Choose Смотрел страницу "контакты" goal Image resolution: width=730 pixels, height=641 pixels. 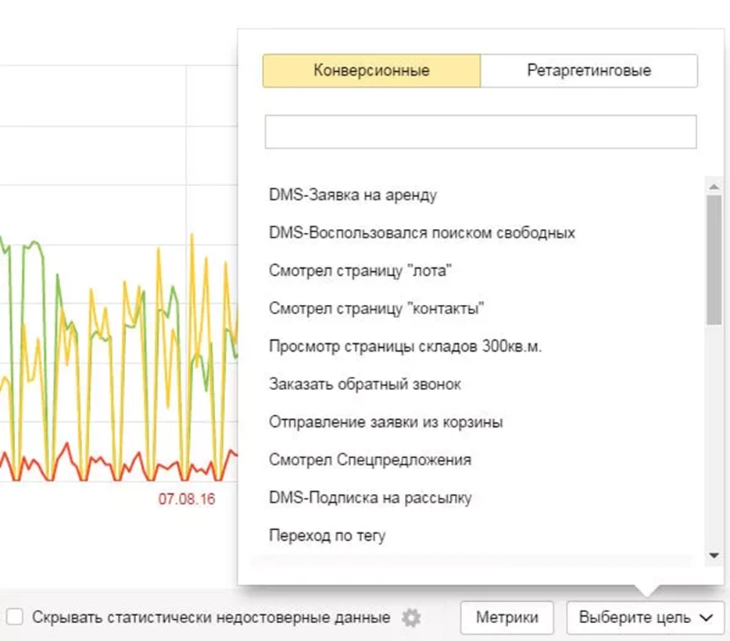[x=377, y=309]
